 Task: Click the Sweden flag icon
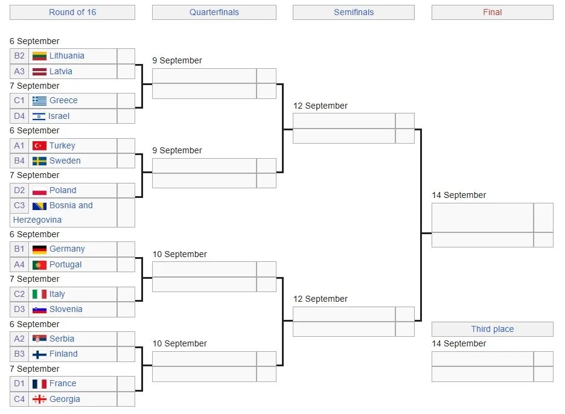coord(39,161)
